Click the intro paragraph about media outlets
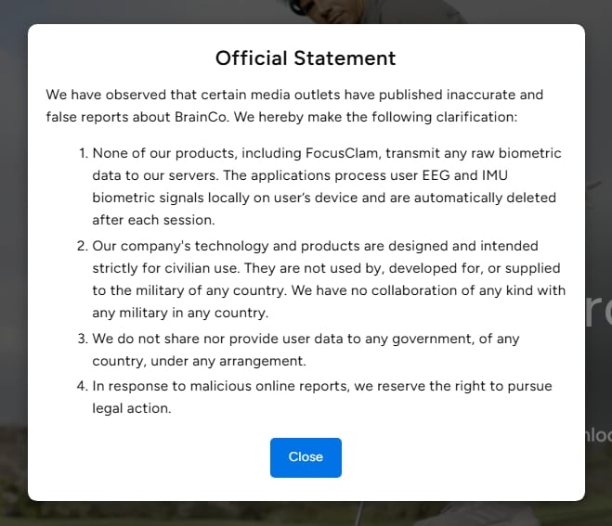The image size is (612, 526). point(294,107)
